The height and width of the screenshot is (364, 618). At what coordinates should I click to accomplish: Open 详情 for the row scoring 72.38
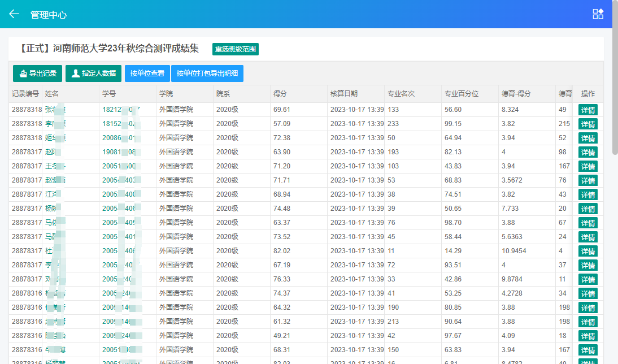click(x=587, y=138)
